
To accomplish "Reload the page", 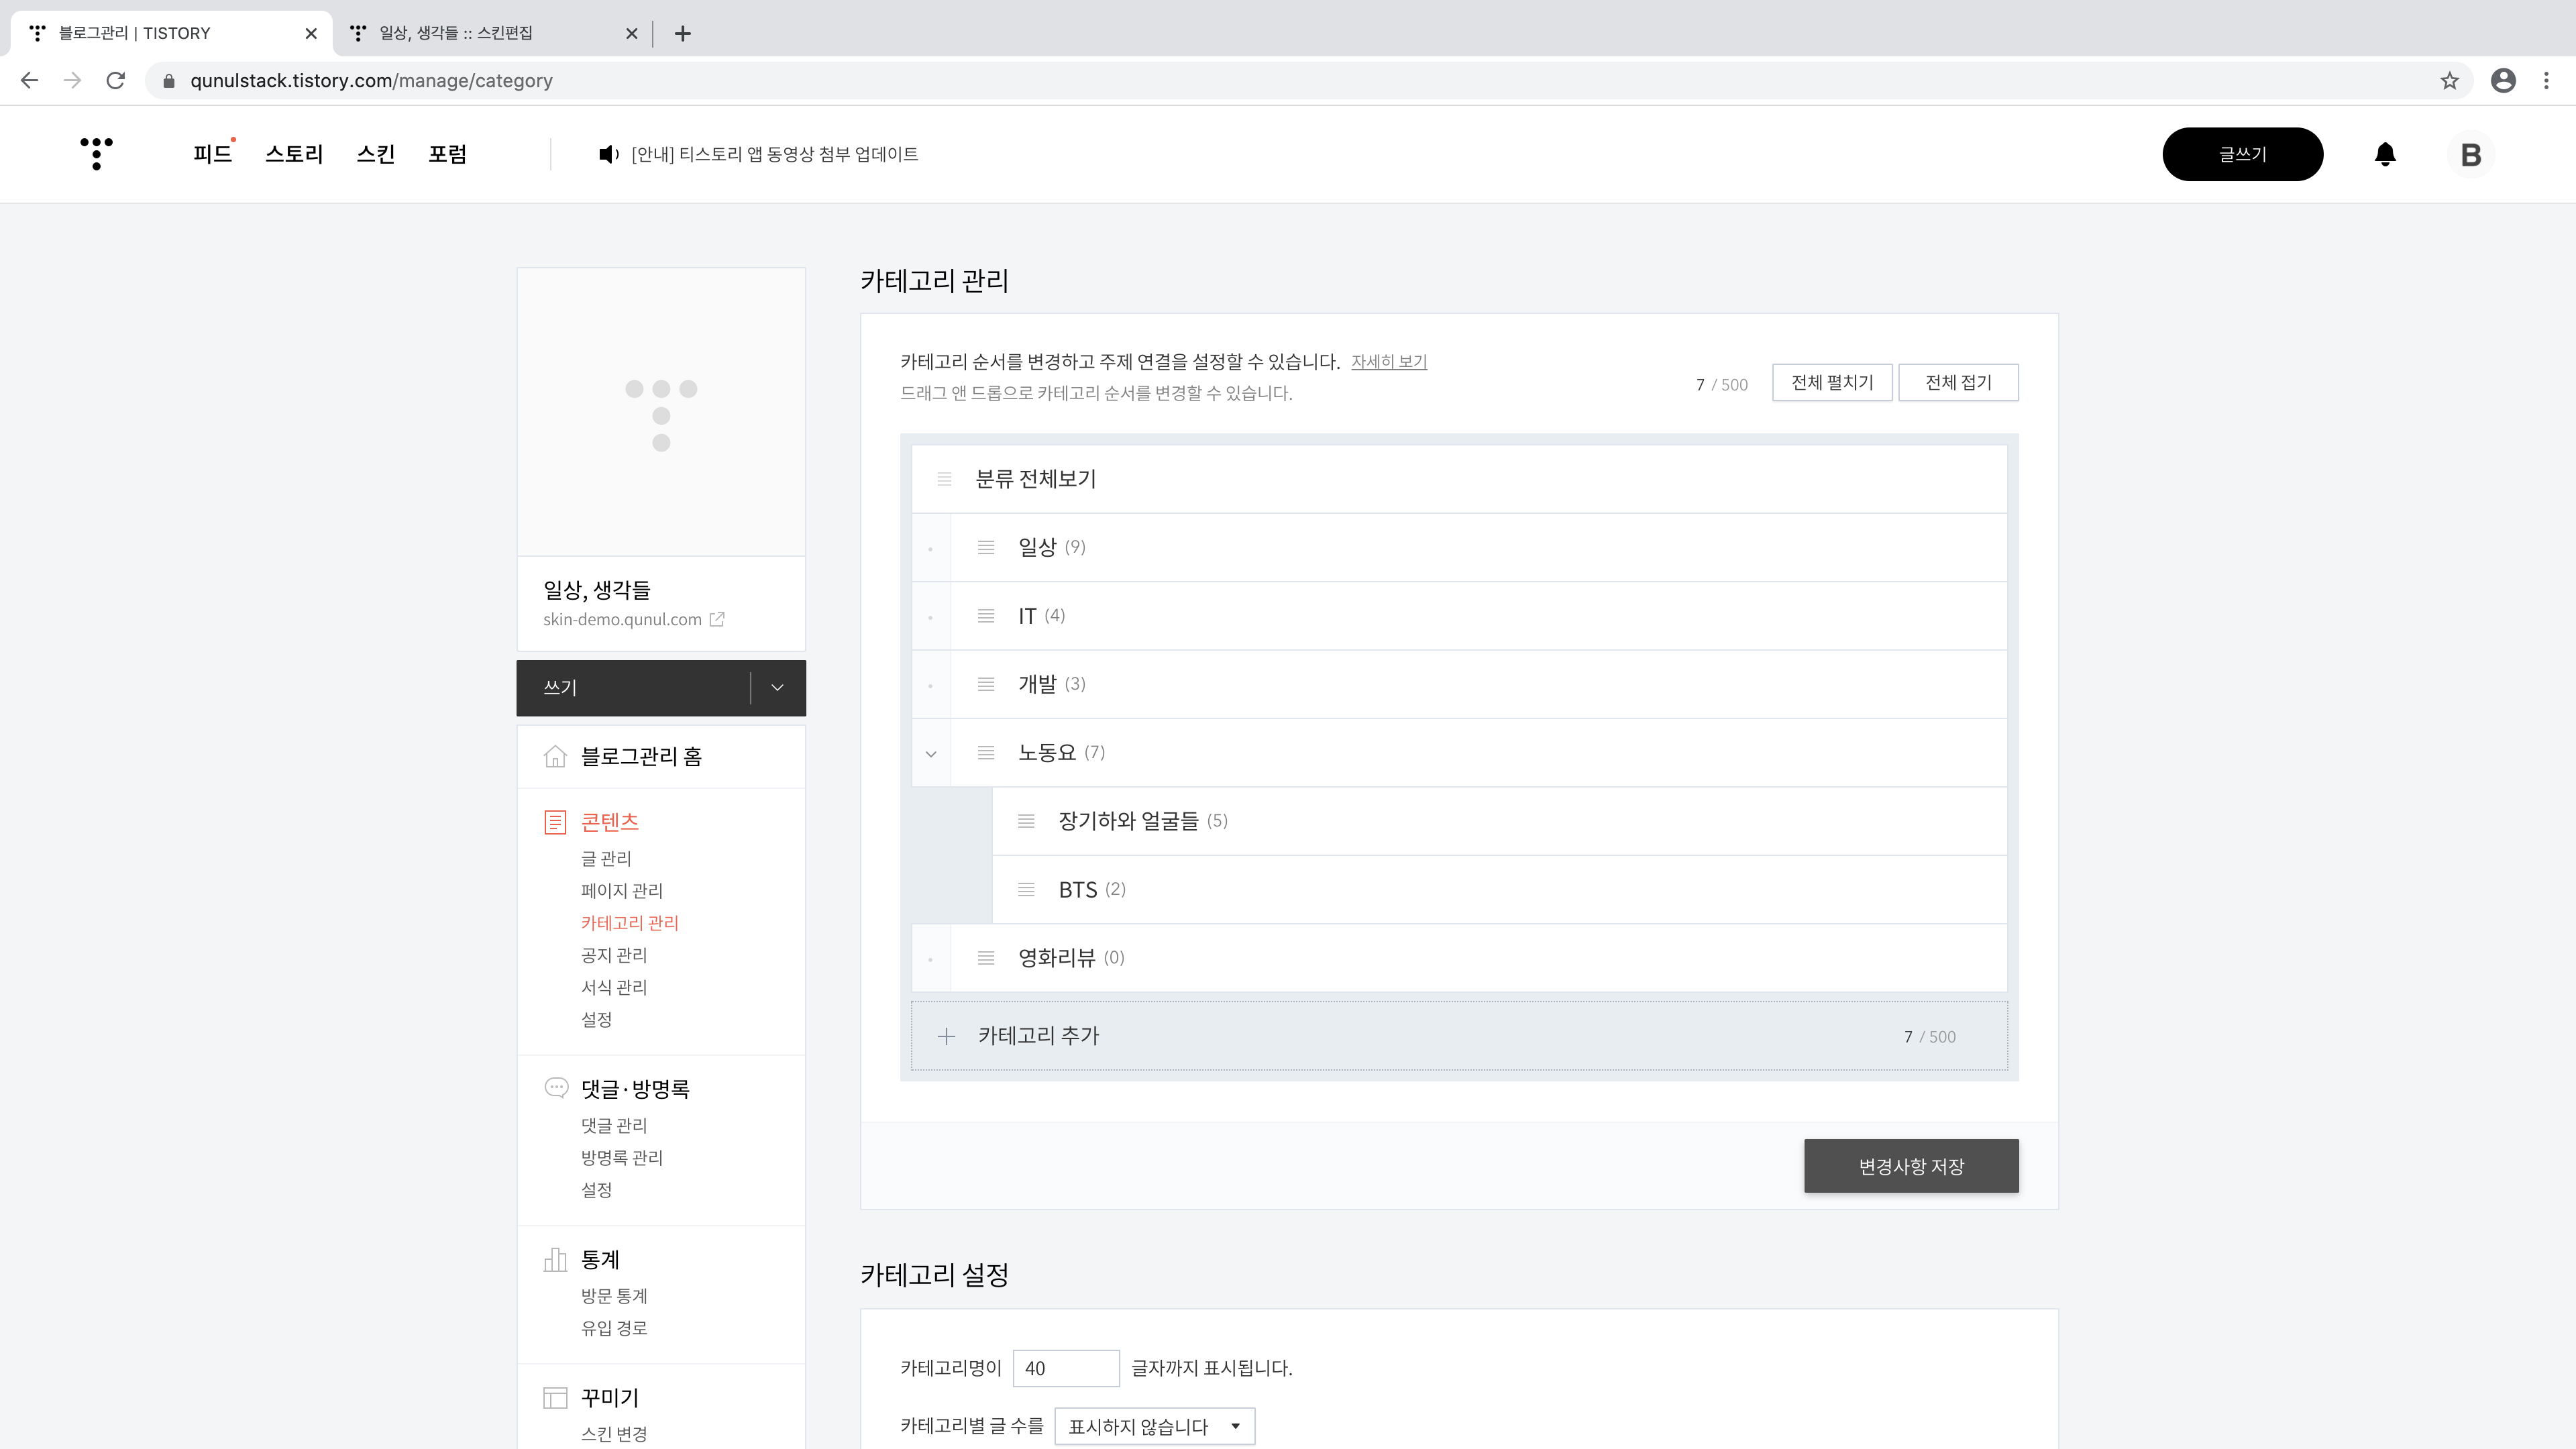I will [x=116, y=81].
